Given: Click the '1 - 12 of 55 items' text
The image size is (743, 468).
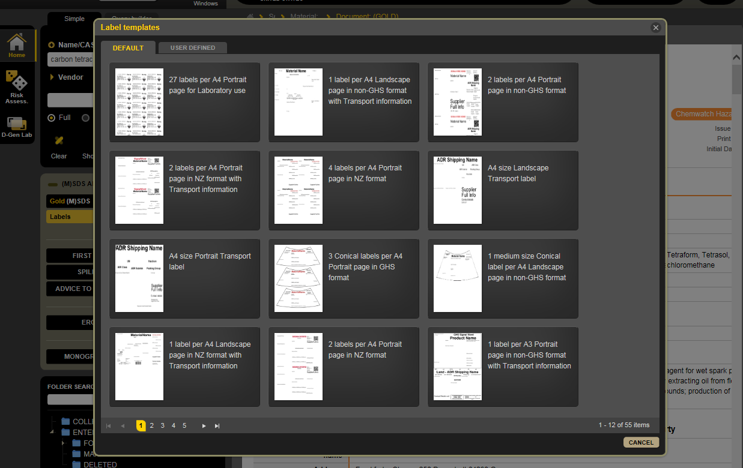Looking at the screenshot, I should (623, 425).
